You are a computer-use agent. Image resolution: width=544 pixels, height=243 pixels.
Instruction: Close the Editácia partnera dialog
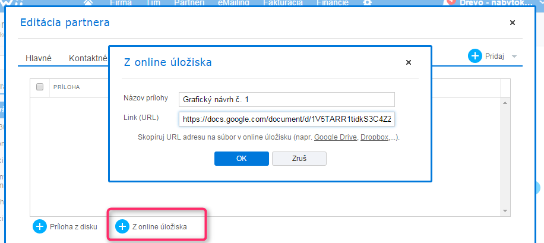point(512,23)
